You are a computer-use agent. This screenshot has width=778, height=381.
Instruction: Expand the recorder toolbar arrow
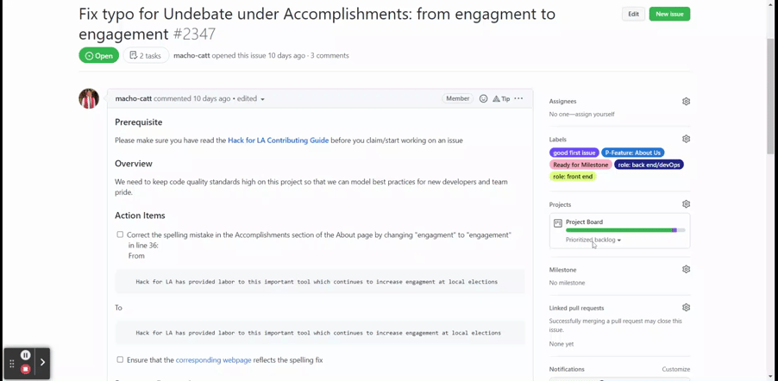tap(42, 362)
